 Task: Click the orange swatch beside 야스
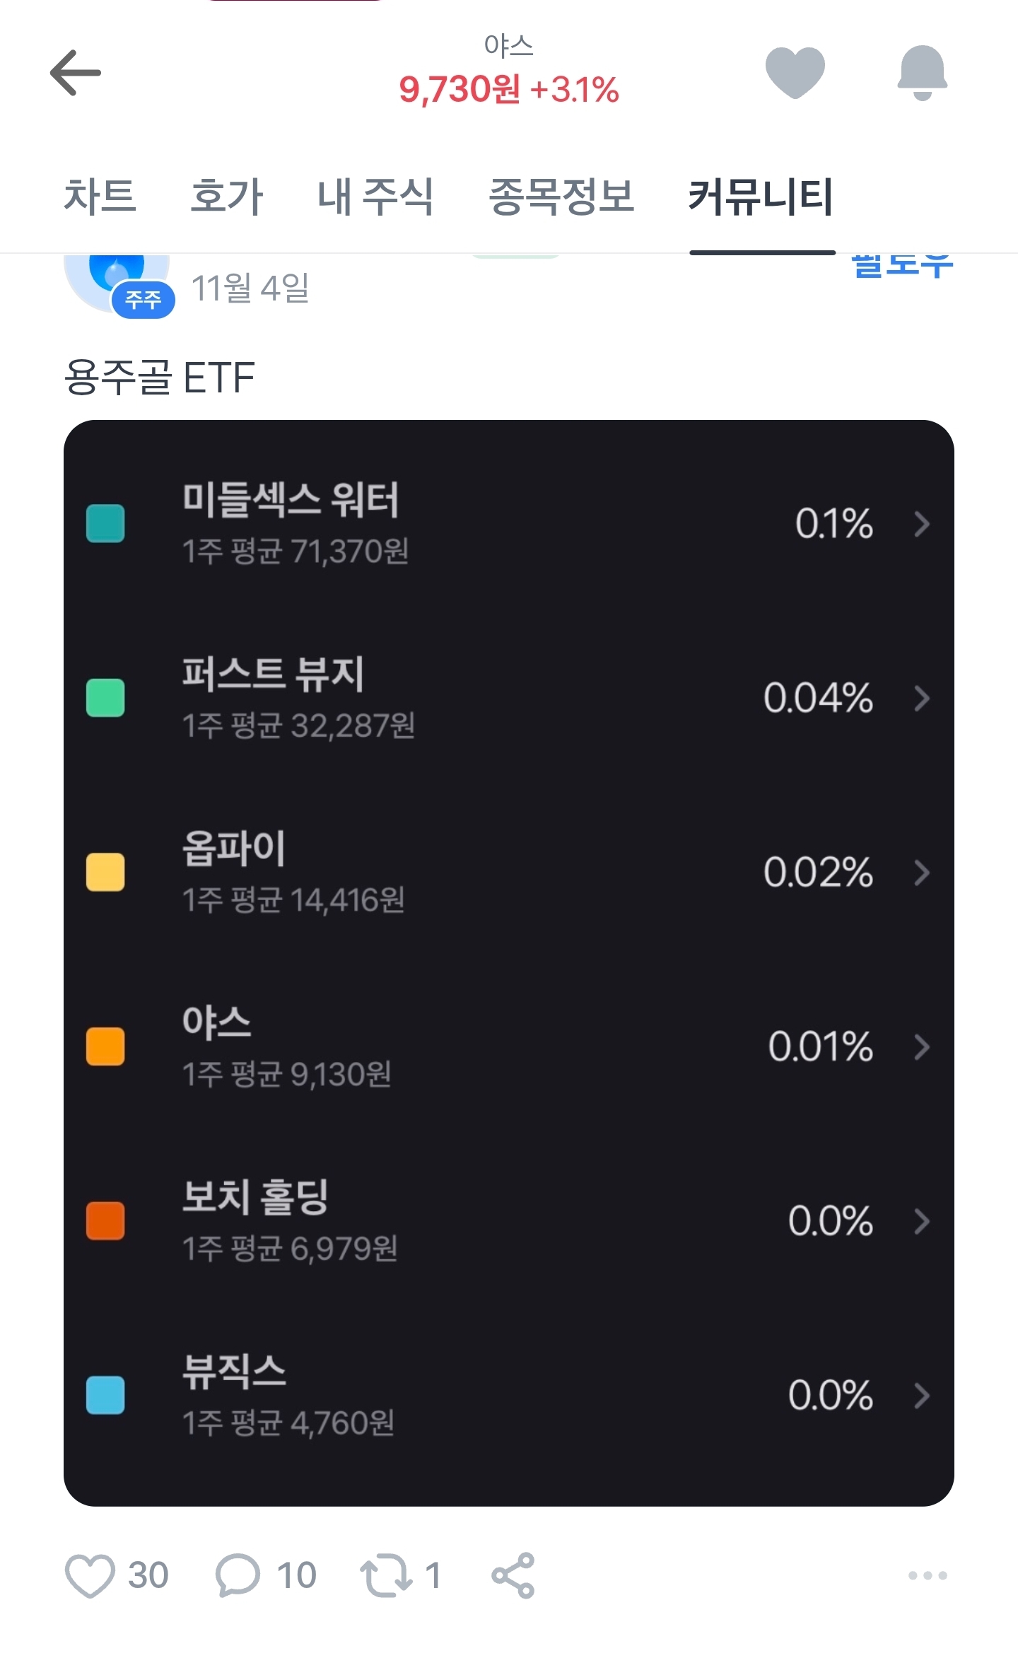point(105,1046)
